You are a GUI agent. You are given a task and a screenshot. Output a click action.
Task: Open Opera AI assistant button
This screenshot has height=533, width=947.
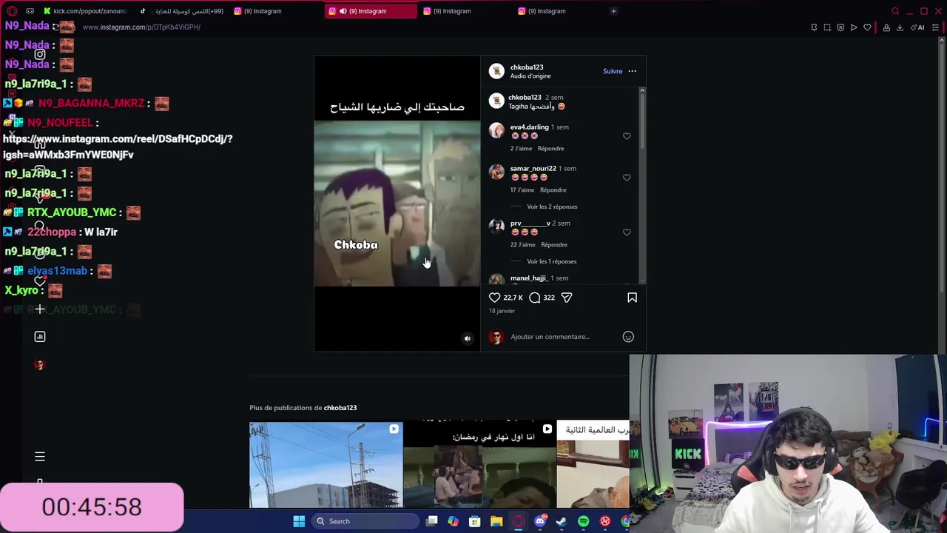[918, 27]
